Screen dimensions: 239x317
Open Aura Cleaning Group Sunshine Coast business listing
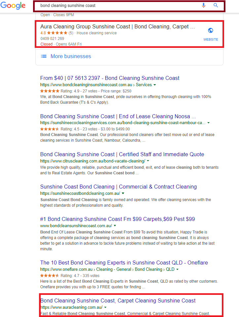[x=117, y=27]
